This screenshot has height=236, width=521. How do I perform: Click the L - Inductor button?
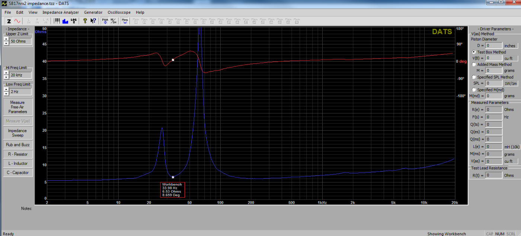click(x=17, y=163)
